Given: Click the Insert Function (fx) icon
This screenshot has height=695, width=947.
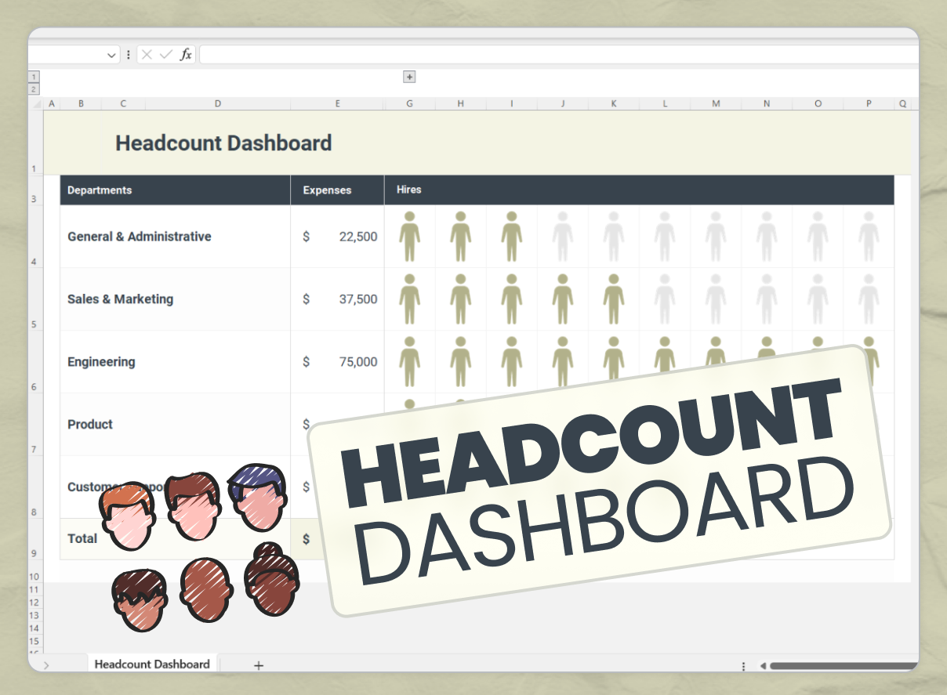Looking at the screenshot, I should [x=186, y=54].
